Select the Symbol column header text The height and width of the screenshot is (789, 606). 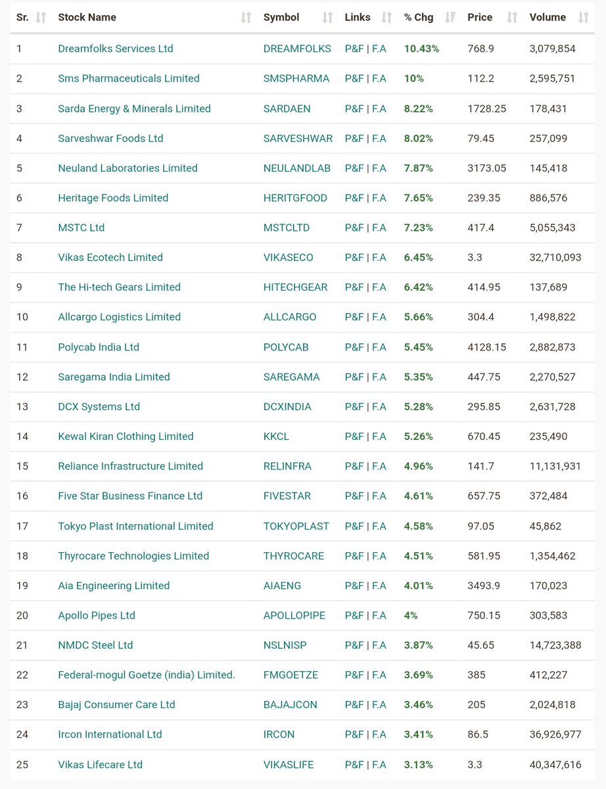click(281, 18)
